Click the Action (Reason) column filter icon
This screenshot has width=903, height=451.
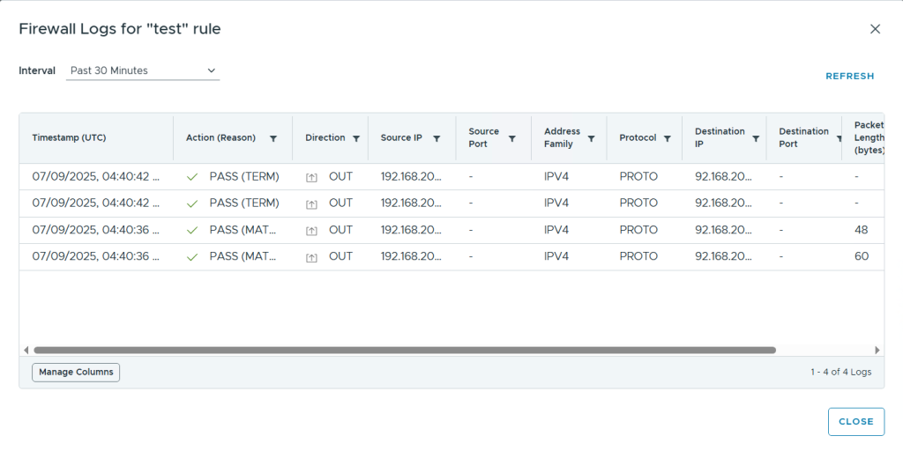tap(273, 138)
